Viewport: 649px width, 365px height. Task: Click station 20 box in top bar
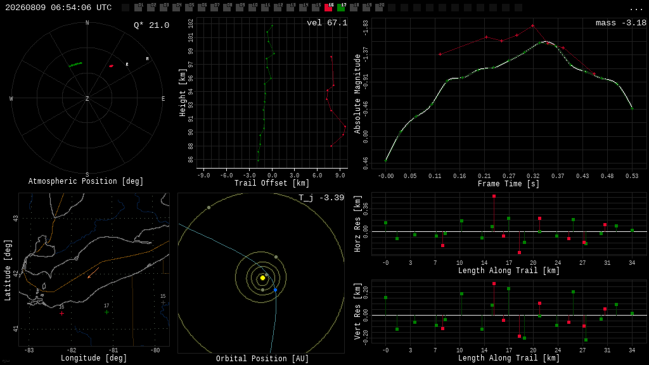tap(379, 8)
